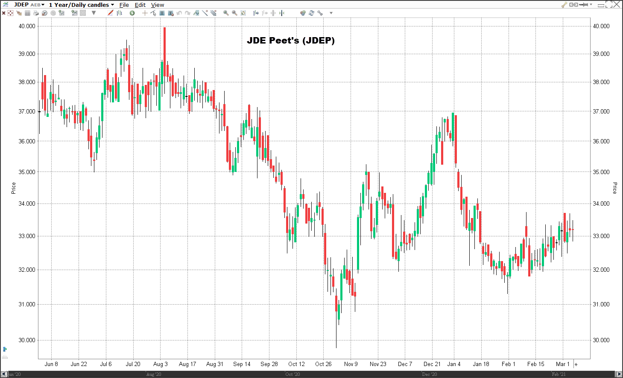Click the Oct '20 marker on timeline bar

[293, 374]
